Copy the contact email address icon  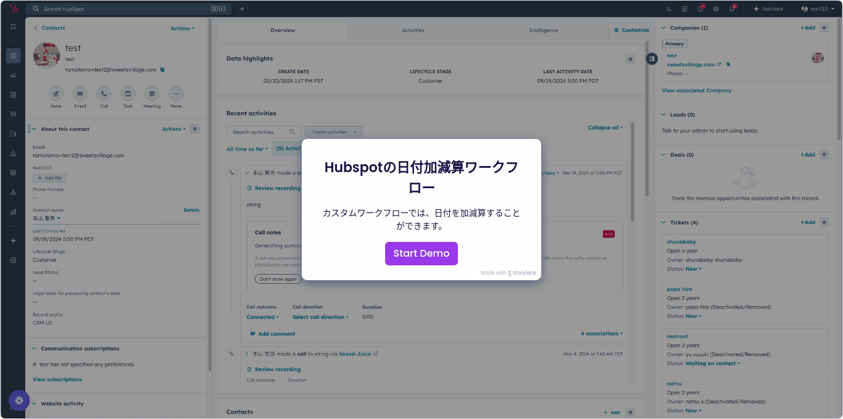(162, 70)
